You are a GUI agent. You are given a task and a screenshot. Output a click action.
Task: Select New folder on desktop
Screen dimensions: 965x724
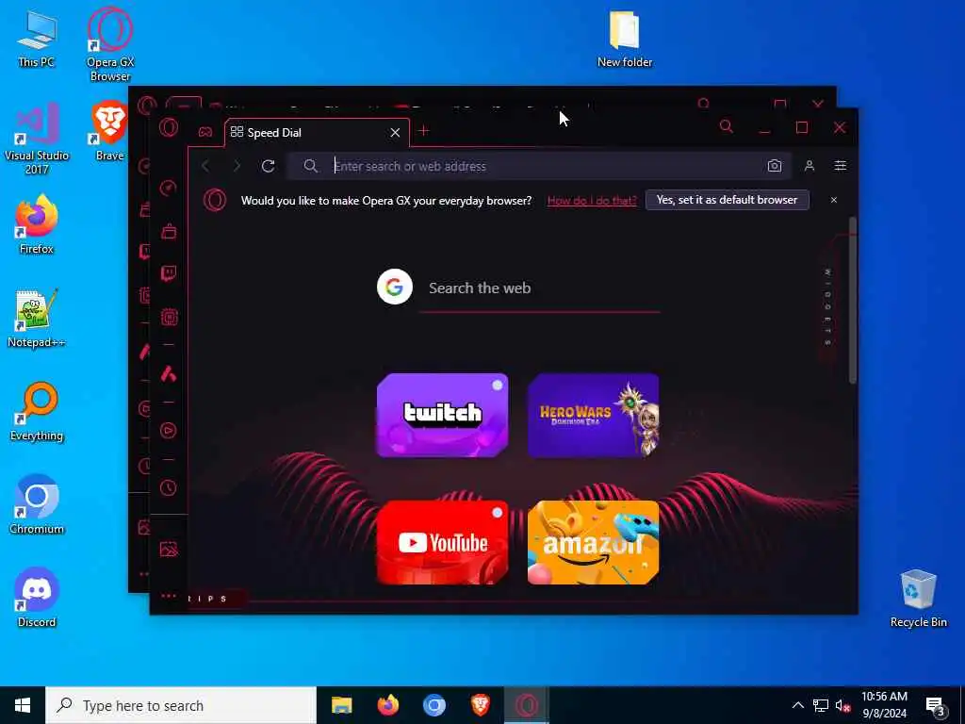click(x=625, y=39)
